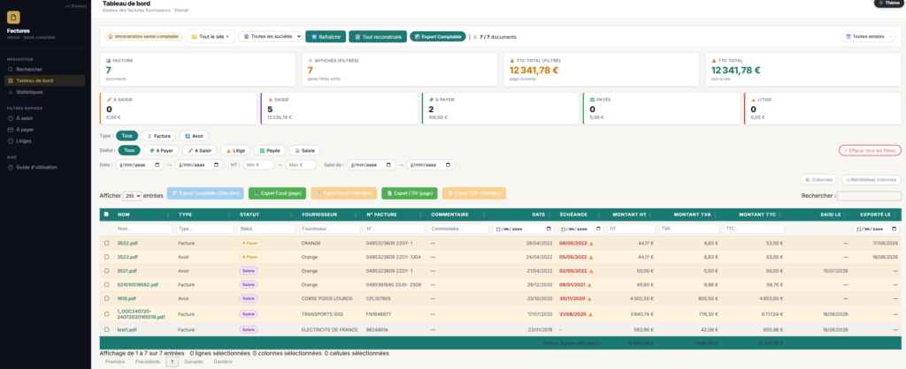Select the Litige status filter pill
Viewport: 906px width, 369px height.
point(235,150)
